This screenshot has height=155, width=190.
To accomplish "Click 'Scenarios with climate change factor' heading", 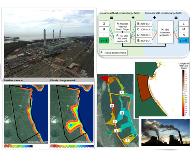I will coord(163,13).
